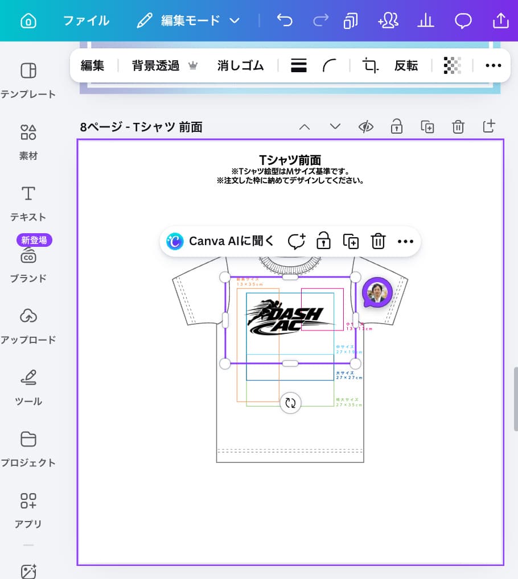This screenshot has height=579, width=518.
Task: Open more options on floating toolbar
Action: (x=405, y=242)
